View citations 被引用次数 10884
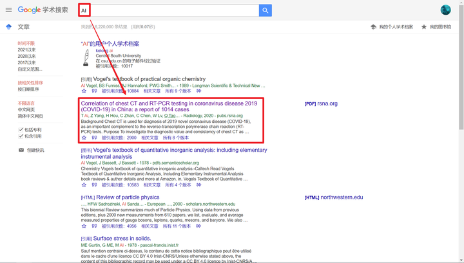464x263 pixels. (120, 91)
